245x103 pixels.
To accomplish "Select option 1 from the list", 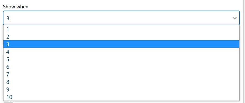I will pos(121,29).
